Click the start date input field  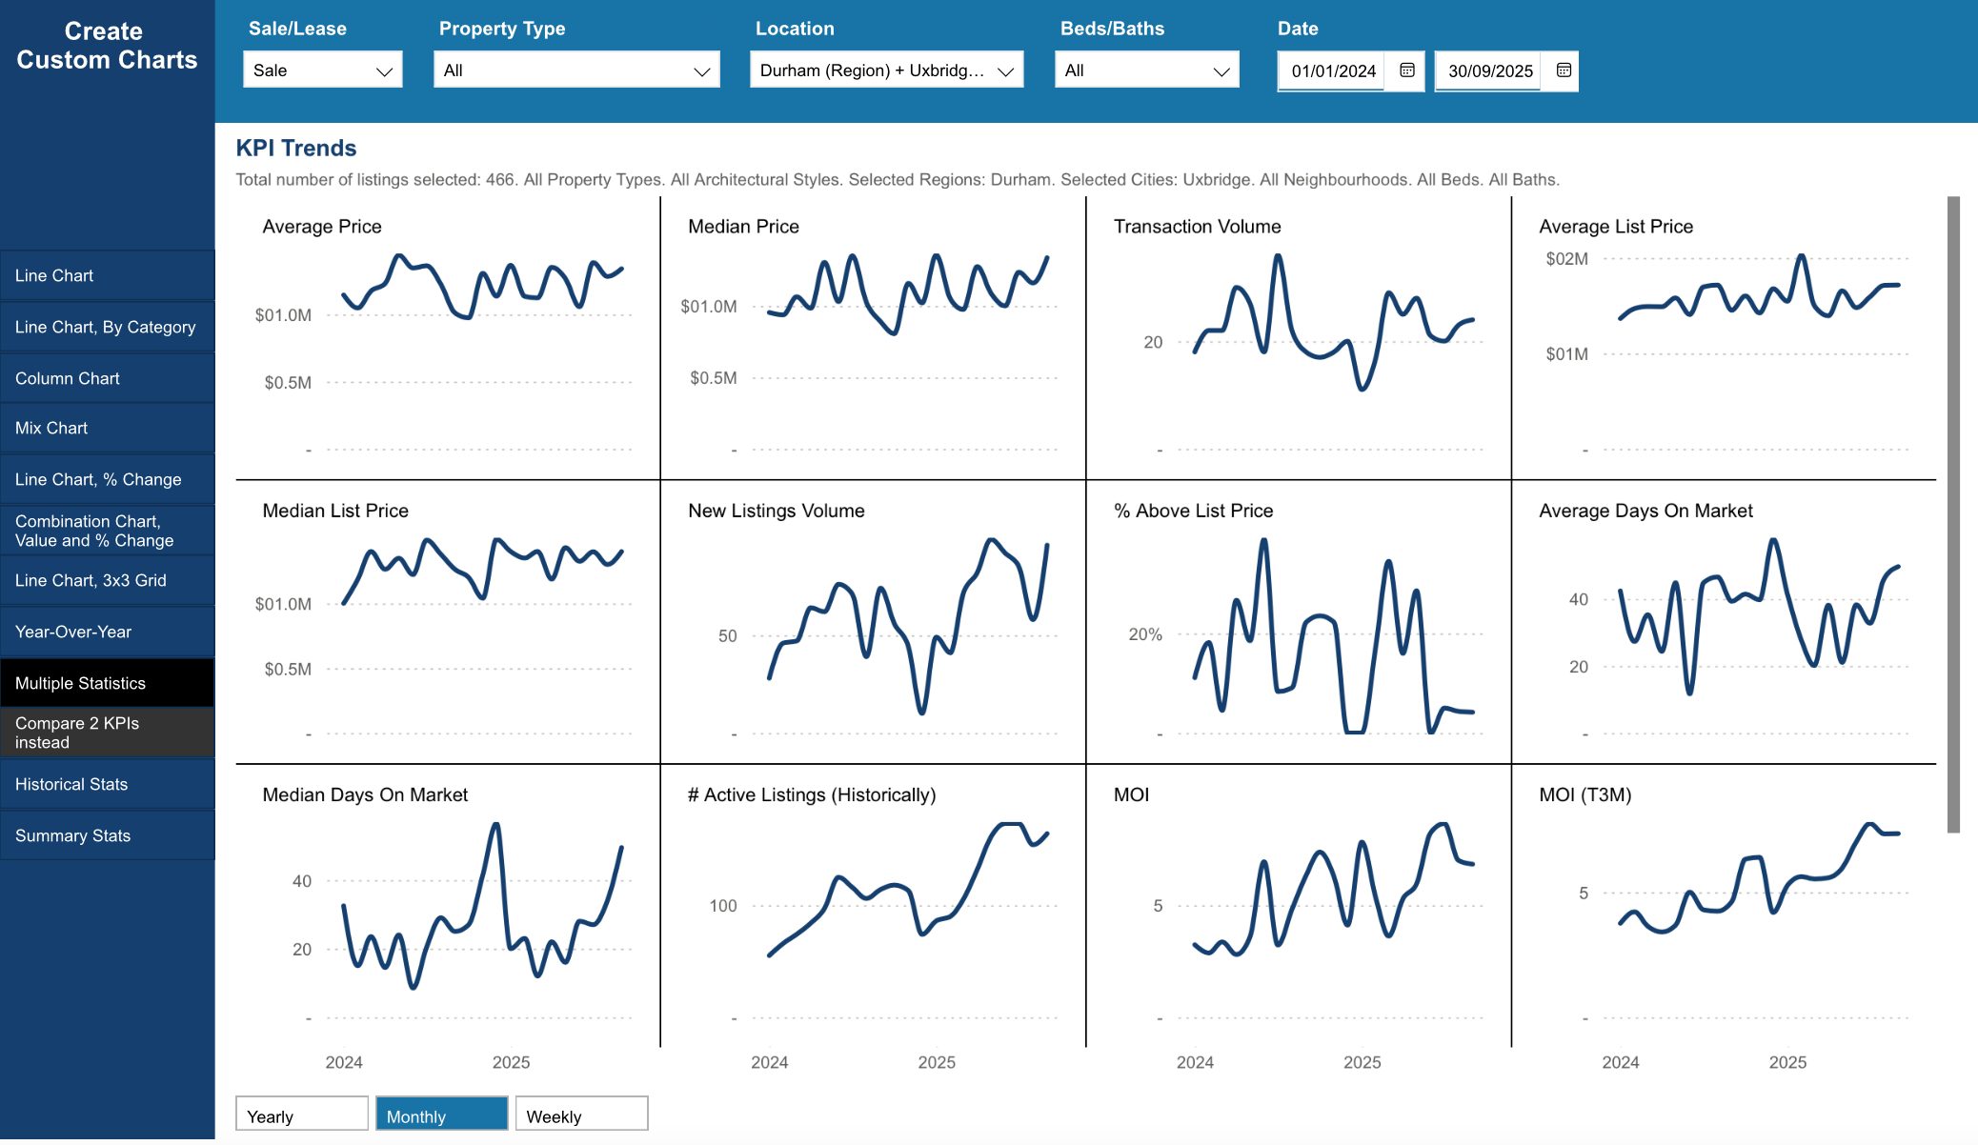[x=1332, y=71]
